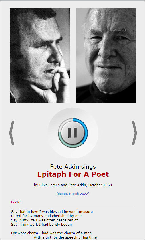
Task: Click the Pete Atkin sings heading
Action: (x=73, y=167)
